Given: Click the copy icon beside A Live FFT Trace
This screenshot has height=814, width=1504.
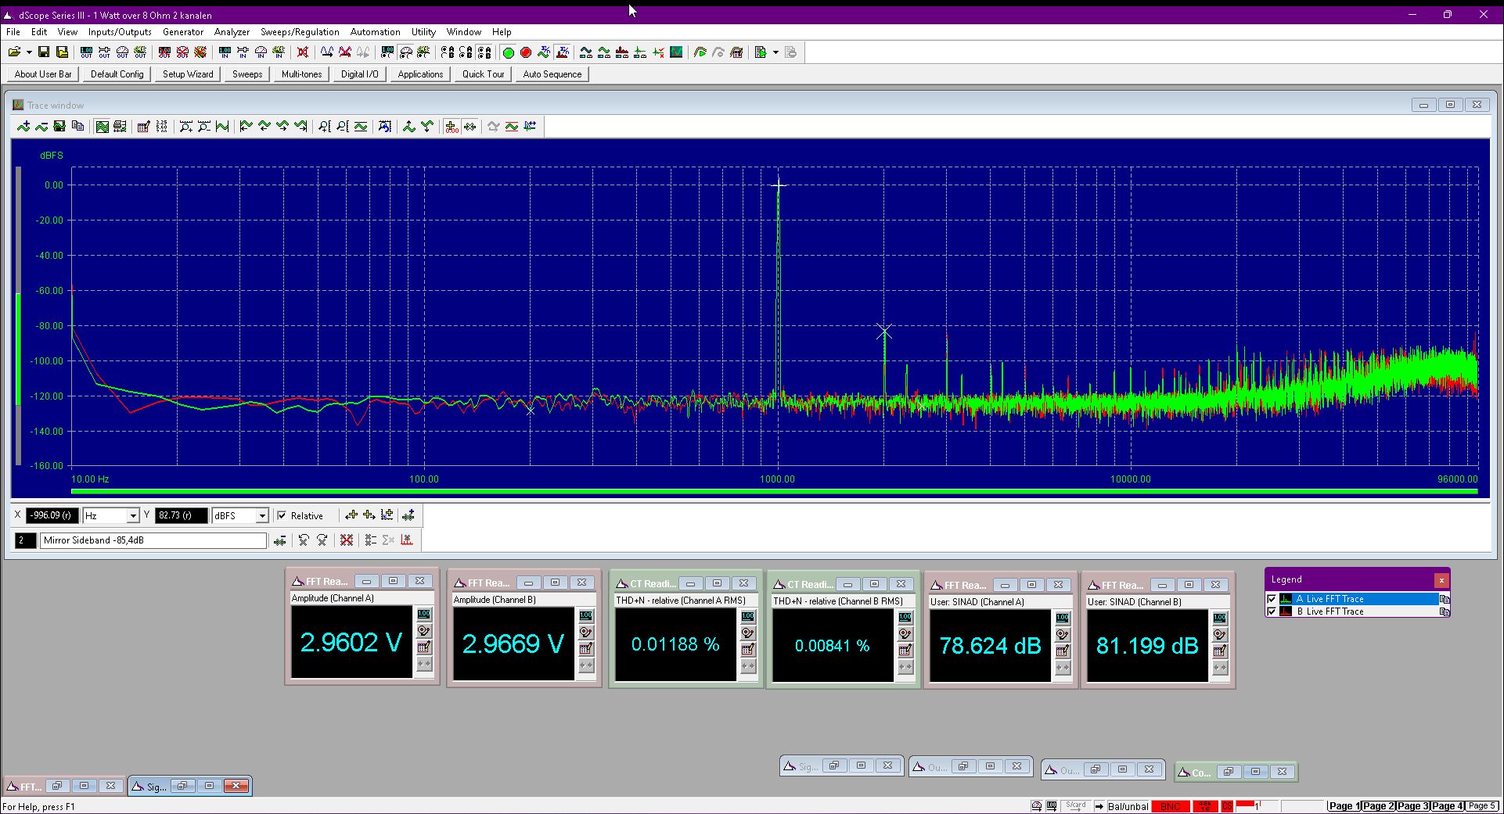Looking at the screenshot, I should click(1445, 599).
